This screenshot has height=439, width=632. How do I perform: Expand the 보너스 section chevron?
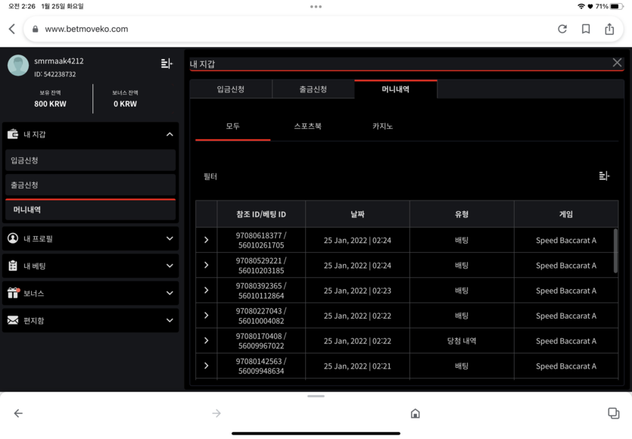click(x=170, y=294)
